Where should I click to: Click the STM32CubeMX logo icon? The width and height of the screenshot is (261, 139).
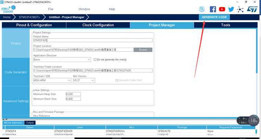[8, 9]
